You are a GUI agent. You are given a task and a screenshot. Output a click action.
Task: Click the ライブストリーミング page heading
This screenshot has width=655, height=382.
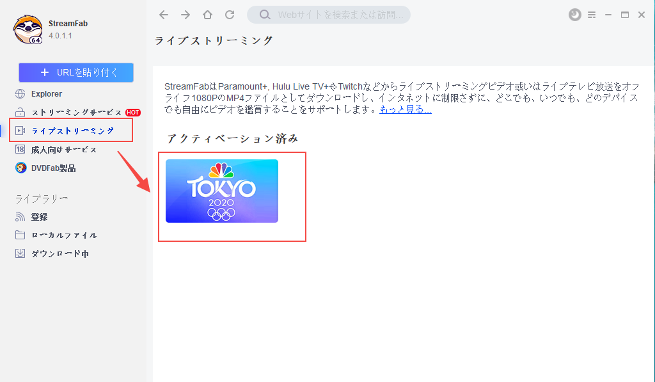pyautogui.click(x=214, y=40)
